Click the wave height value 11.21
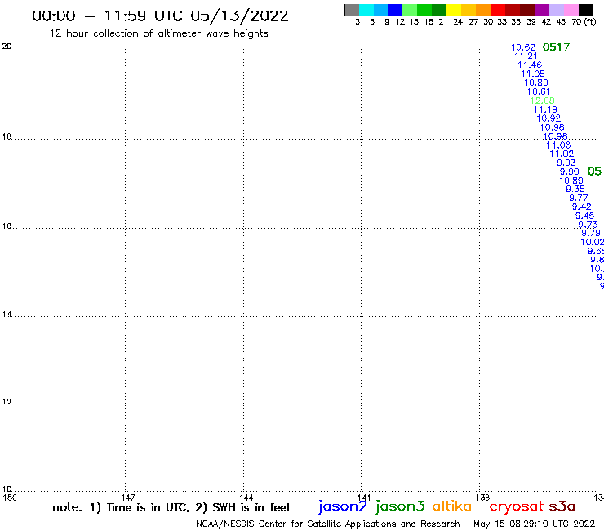Screen dimensions: 604x531 pyautogui.click(x=526, y=56)
